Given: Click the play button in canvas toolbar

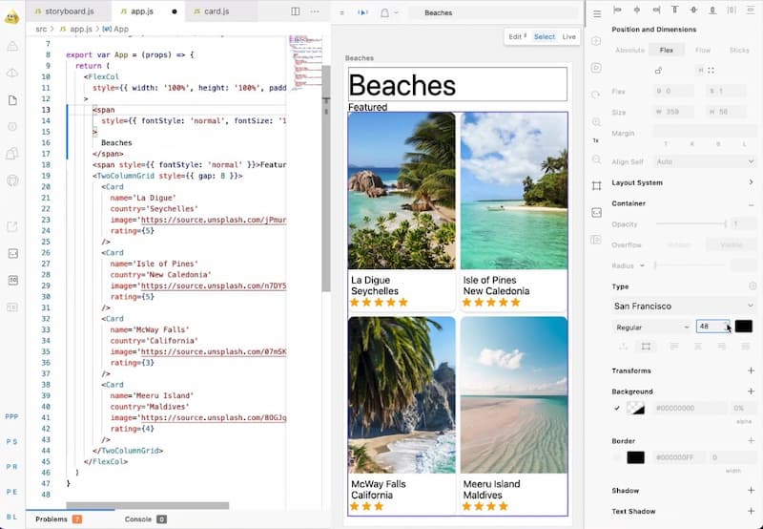Looking at the screenshot, I should 362,12.
